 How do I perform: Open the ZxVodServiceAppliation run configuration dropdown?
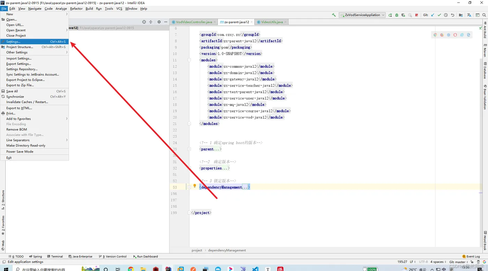point(363,15)
